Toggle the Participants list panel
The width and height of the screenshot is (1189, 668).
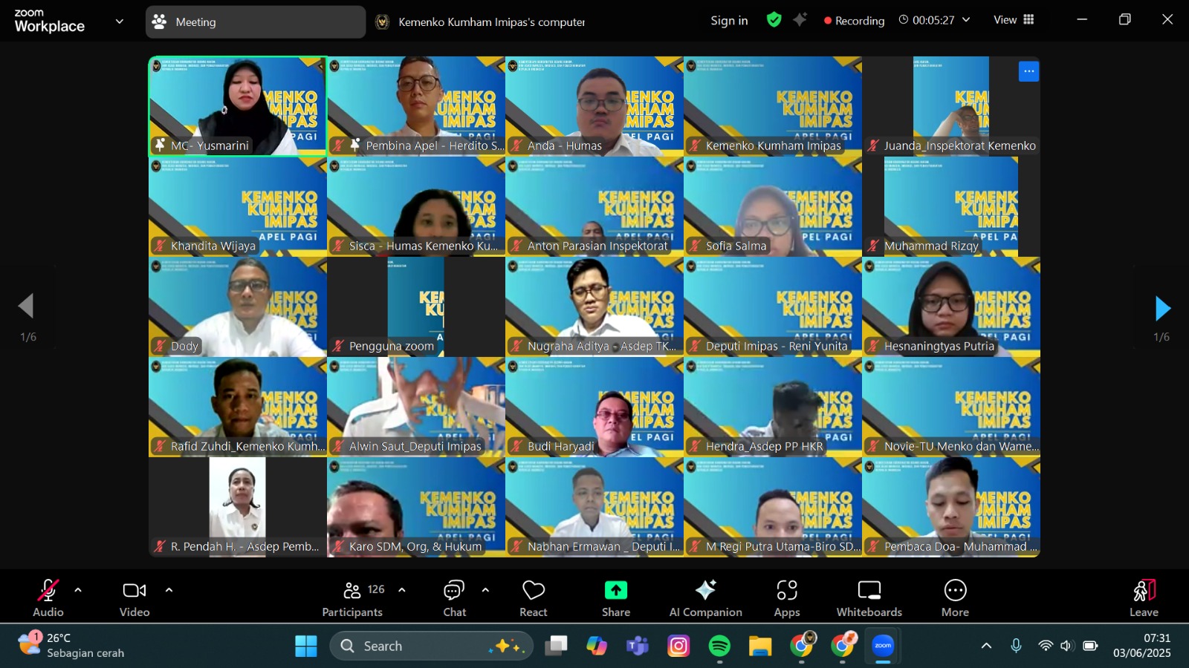point(353,597)
